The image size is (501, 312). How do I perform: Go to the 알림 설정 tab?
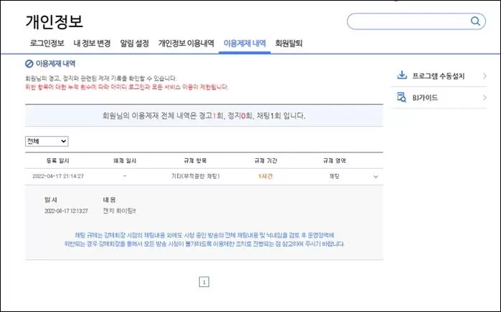(x=135, y=43)
